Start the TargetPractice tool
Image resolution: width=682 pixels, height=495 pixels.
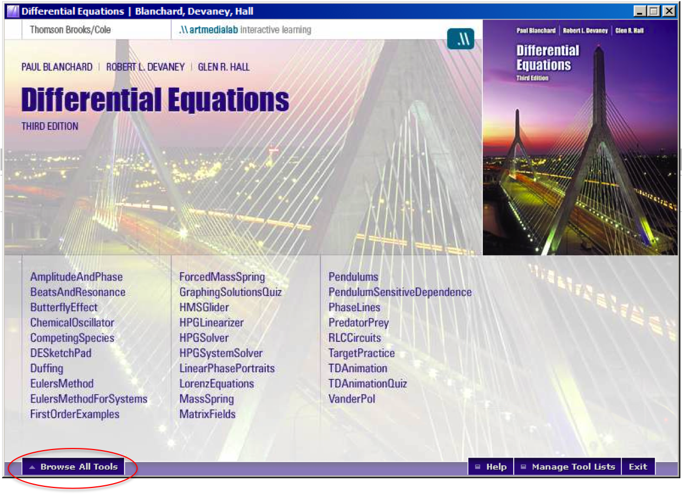362,353
